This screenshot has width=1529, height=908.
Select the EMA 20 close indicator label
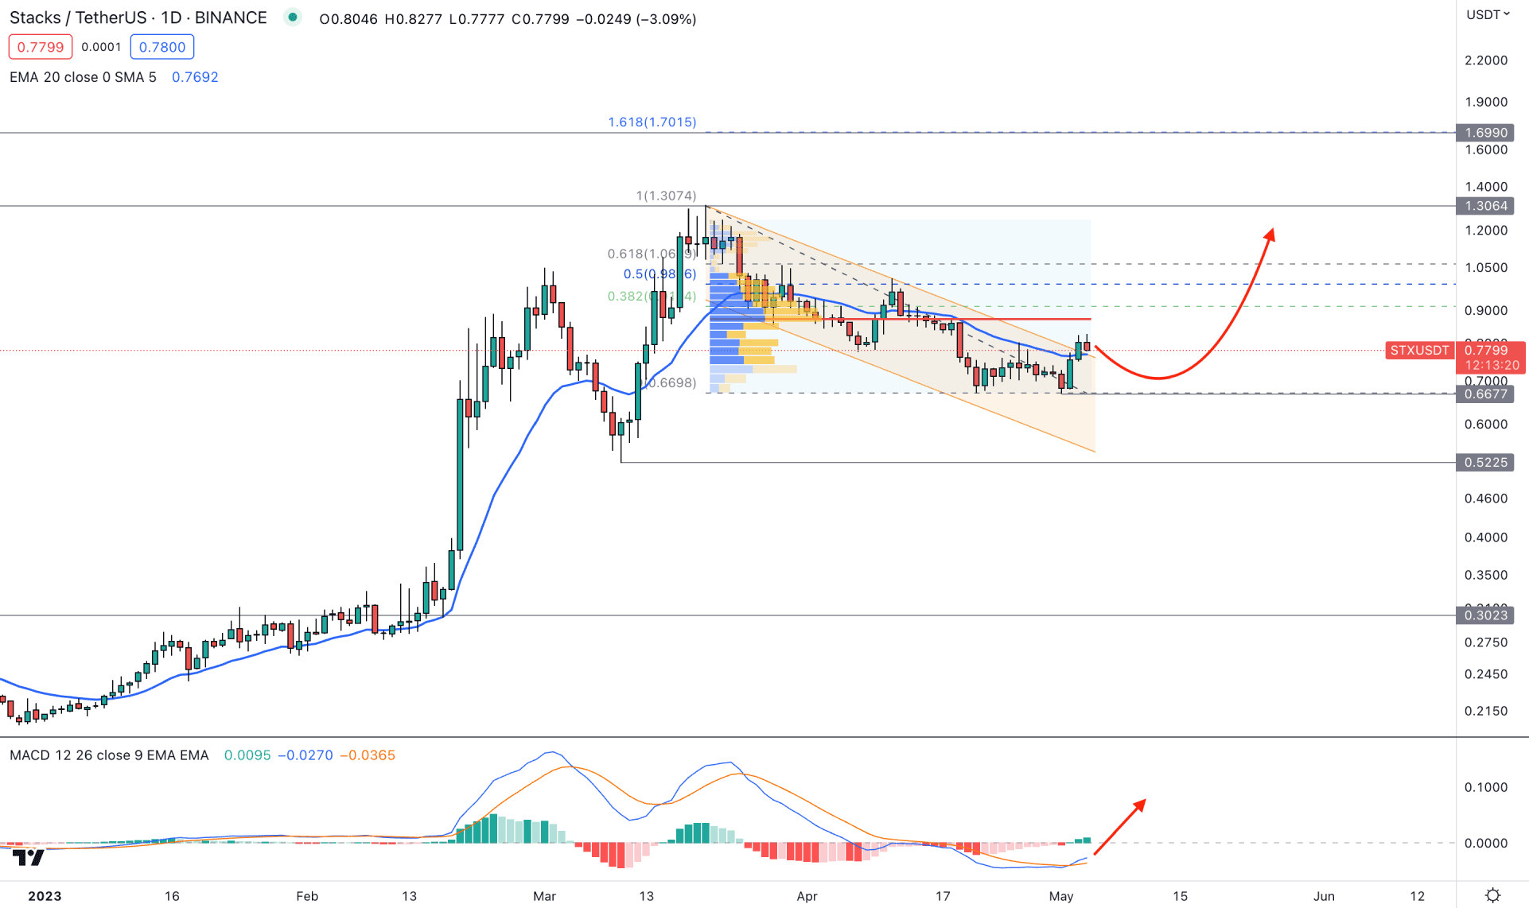(x=83, y=77)
